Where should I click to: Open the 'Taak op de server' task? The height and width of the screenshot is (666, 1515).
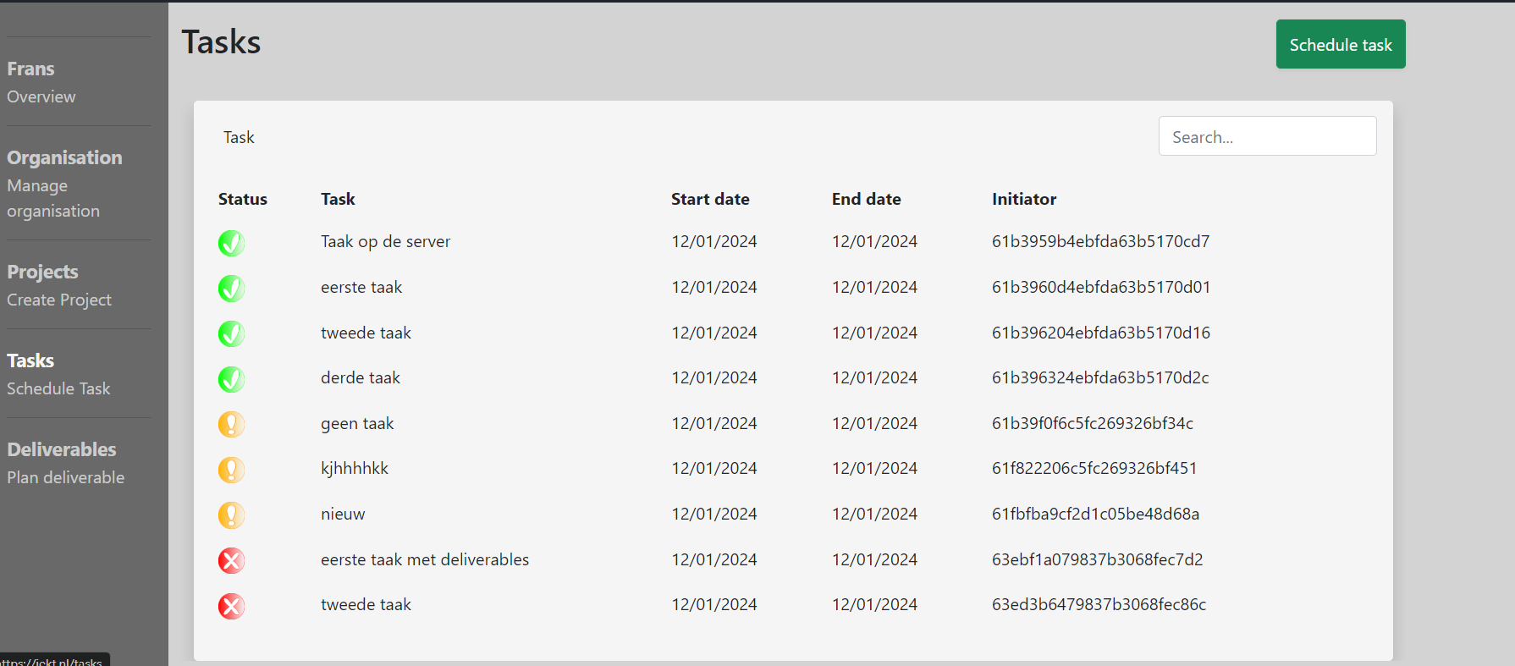(385, 242)
